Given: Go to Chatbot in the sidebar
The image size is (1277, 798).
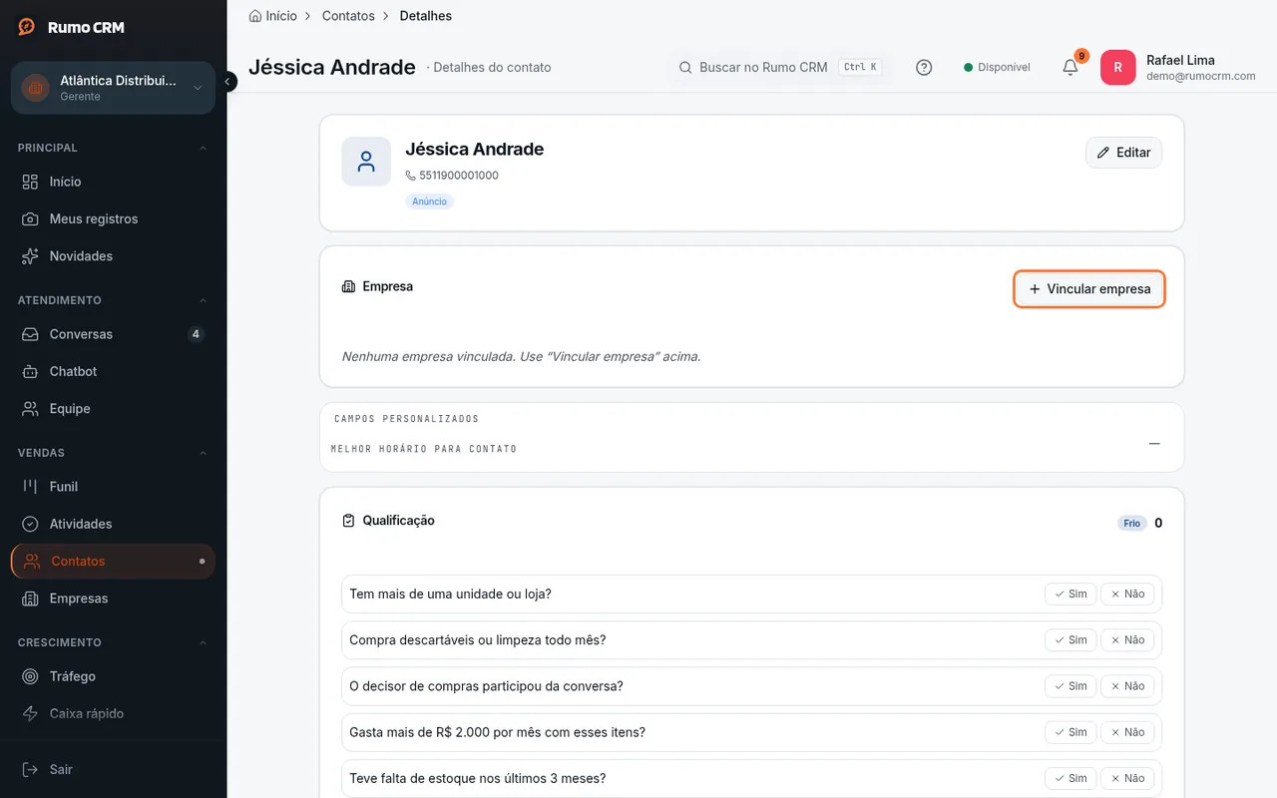Looking at the screenshot, I should pyautogui.click(x=113, y=371).
